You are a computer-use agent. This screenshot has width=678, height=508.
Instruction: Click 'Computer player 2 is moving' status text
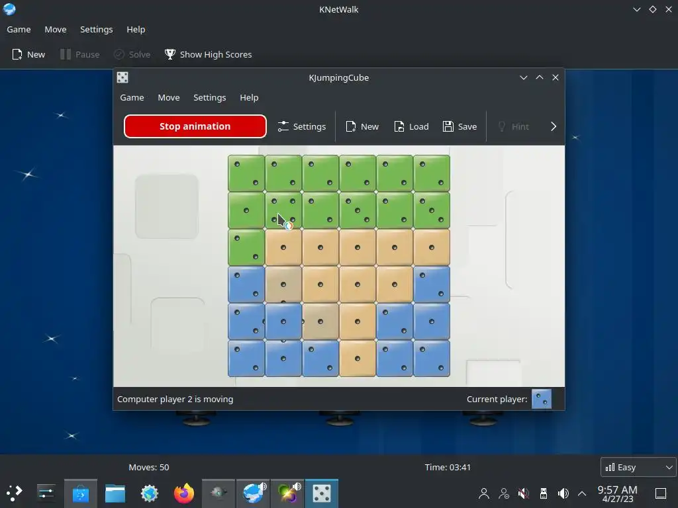[175, 399]
